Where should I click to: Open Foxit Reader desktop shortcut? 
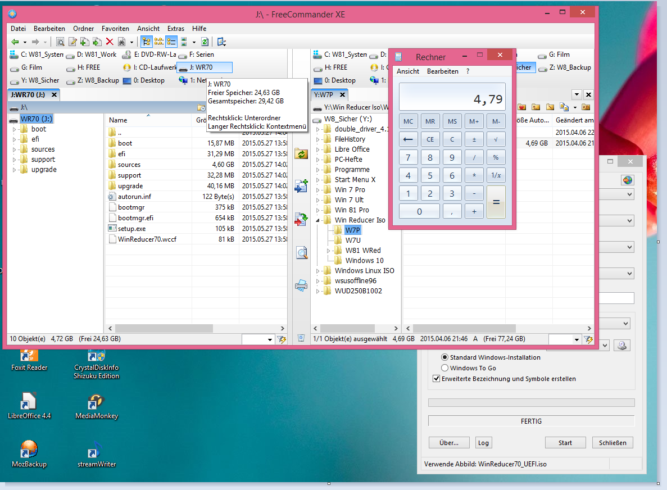click(29, 360)
